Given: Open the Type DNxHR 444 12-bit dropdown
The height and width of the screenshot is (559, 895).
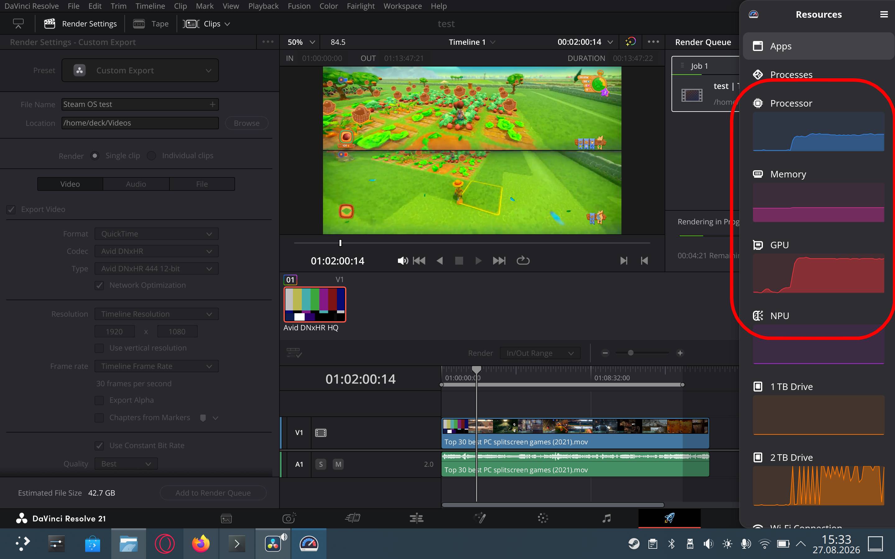Looking at the screenshot, I should [156, 268].
